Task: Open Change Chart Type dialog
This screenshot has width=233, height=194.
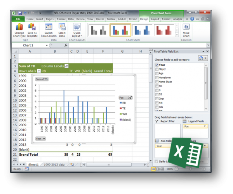Action: point(19,30)
